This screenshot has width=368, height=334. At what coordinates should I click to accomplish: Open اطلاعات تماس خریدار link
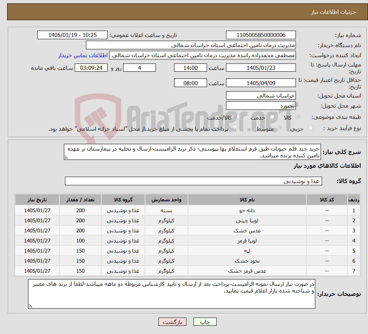[x=83, y=55]
